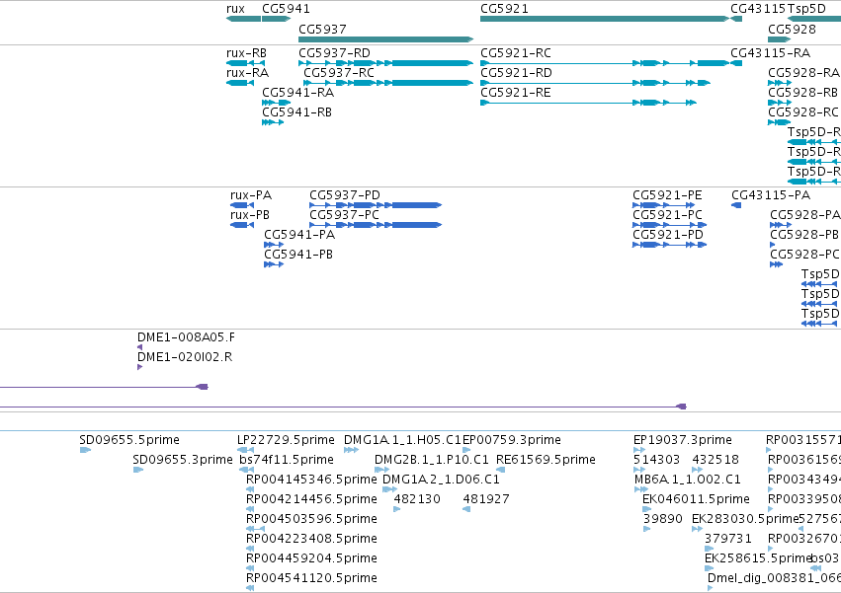The height and width of the screenshot is (593, 841).
Task: Click protein CG5928-PB label
Action: pyautogui.click(x=804, y=235)
